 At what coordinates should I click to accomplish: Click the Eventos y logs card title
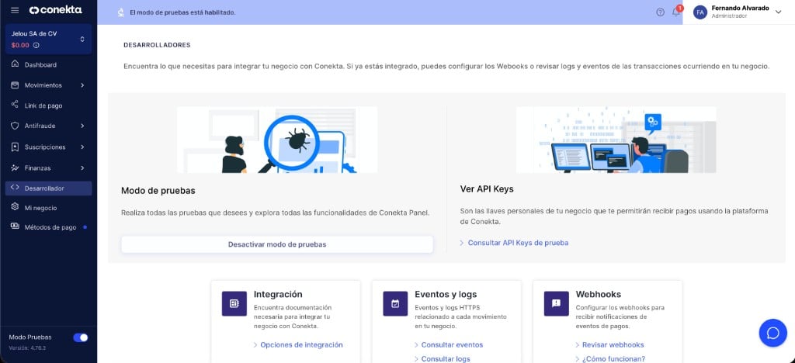coord(446,294)
